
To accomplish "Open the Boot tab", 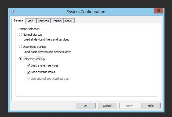I will [x=30, y=21].
